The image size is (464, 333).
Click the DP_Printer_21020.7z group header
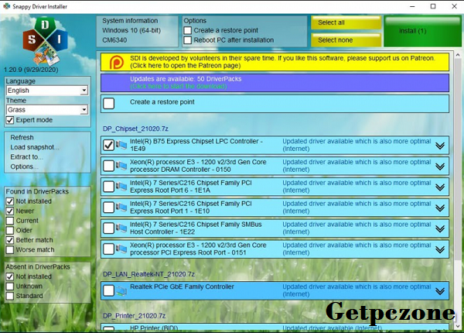[134, 316]
